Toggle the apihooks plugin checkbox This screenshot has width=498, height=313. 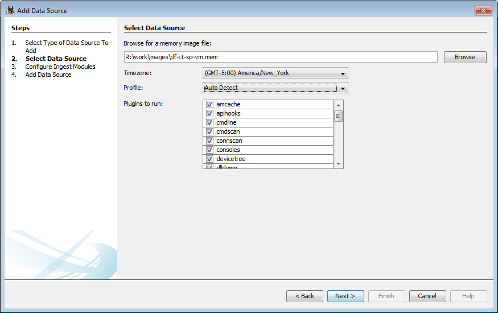tap(209, 114)
